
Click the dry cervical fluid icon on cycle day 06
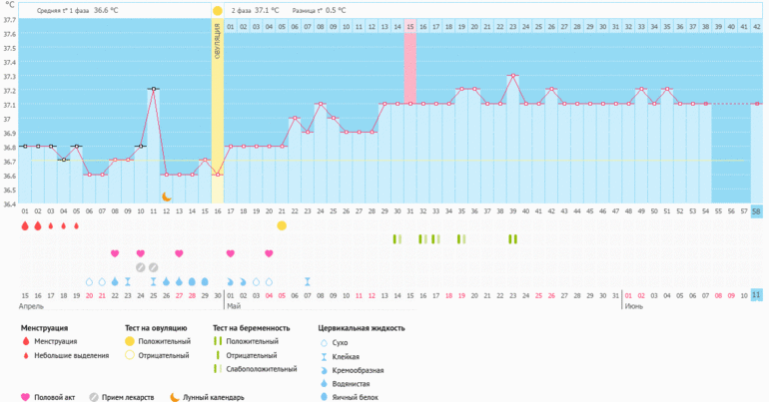89,282
